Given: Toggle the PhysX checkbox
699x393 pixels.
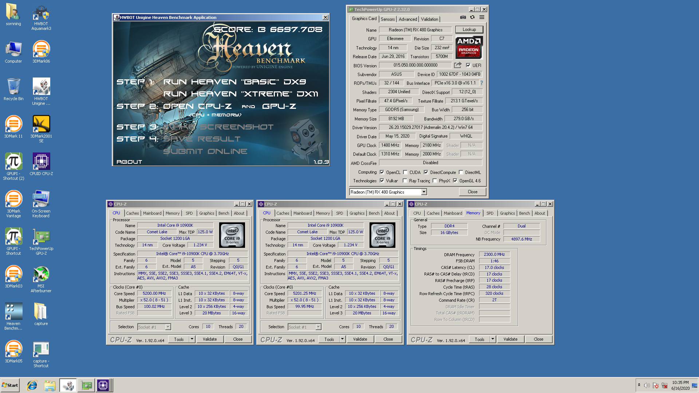Looking at the screenshot, I should click(435, 180).
